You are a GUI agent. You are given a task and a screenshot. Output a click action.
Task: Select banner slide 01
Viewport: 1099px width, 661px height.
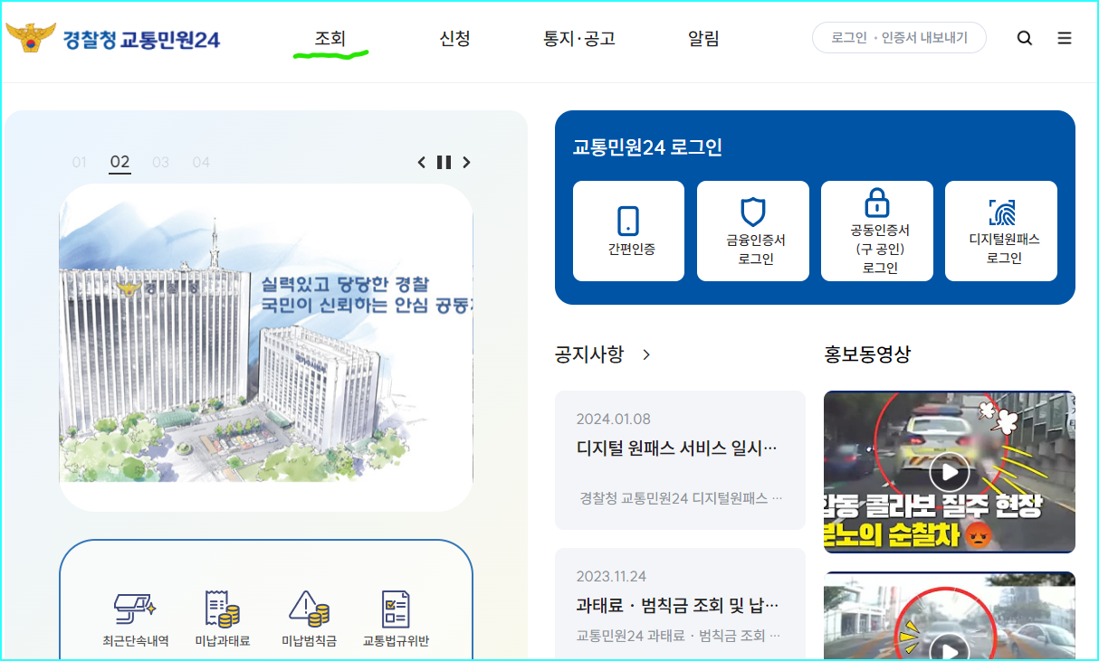[80, 163]
